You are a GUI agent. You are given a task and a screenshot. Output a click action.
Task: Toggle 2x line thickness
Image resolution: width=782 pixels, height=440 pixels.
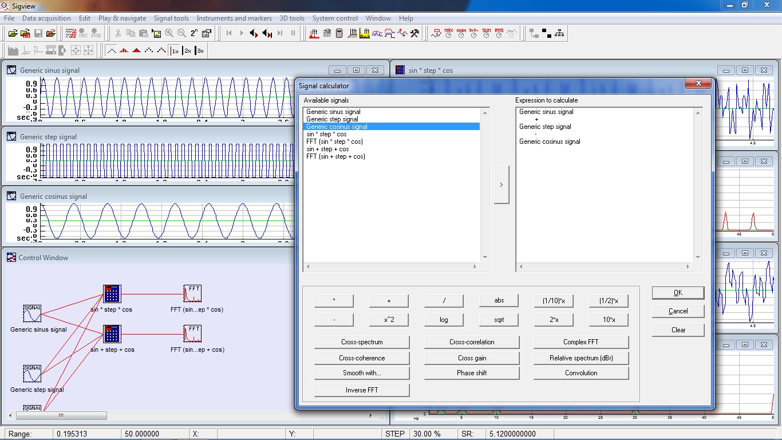(x=187, y=51)
